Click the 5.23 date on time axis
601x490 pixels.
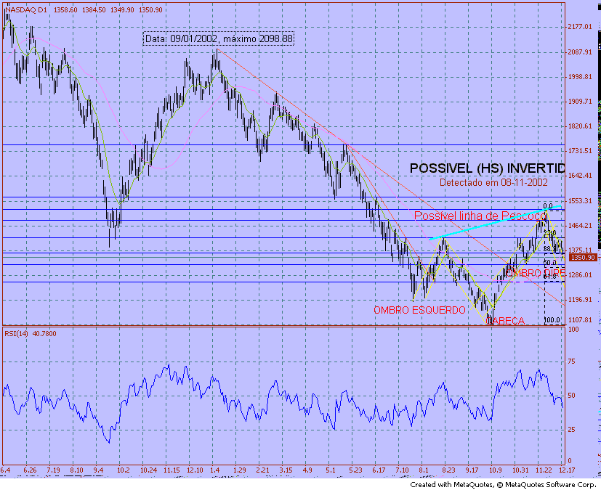(x=355, y=470)
